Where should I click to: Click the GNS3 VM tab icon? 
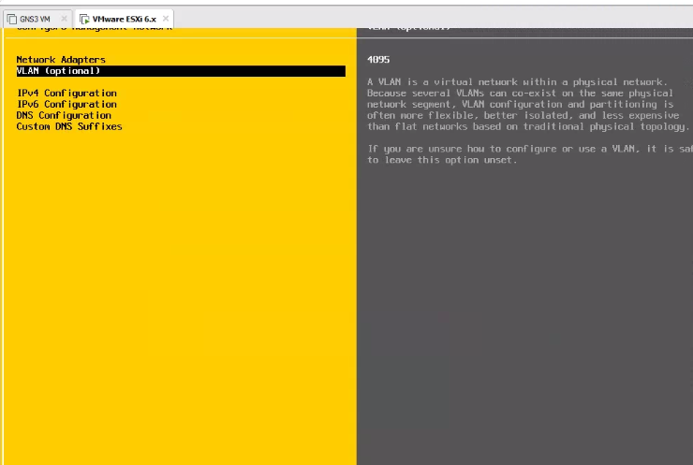pyautogui.click(x=12, y=19)
